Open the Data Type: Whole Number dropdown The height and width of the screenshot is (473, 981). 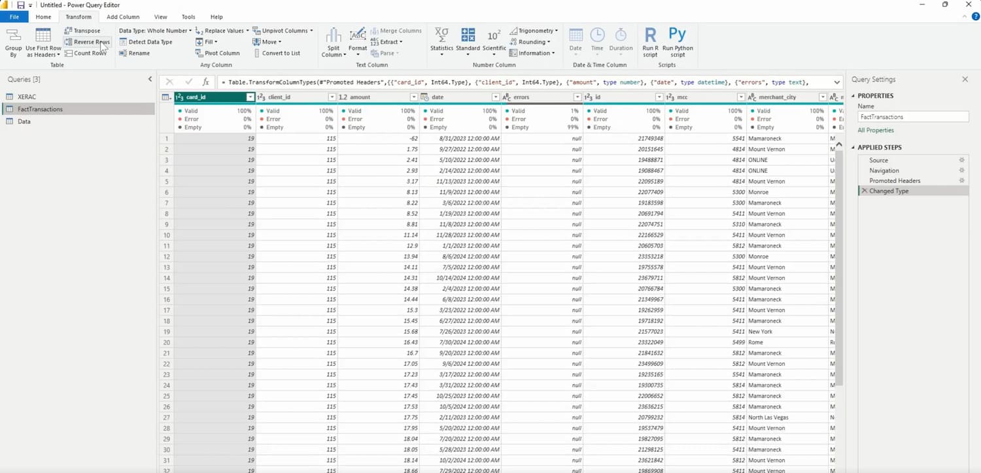click(x=155, y=31)
